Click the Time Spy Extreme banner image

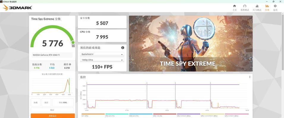click(191, 44)
